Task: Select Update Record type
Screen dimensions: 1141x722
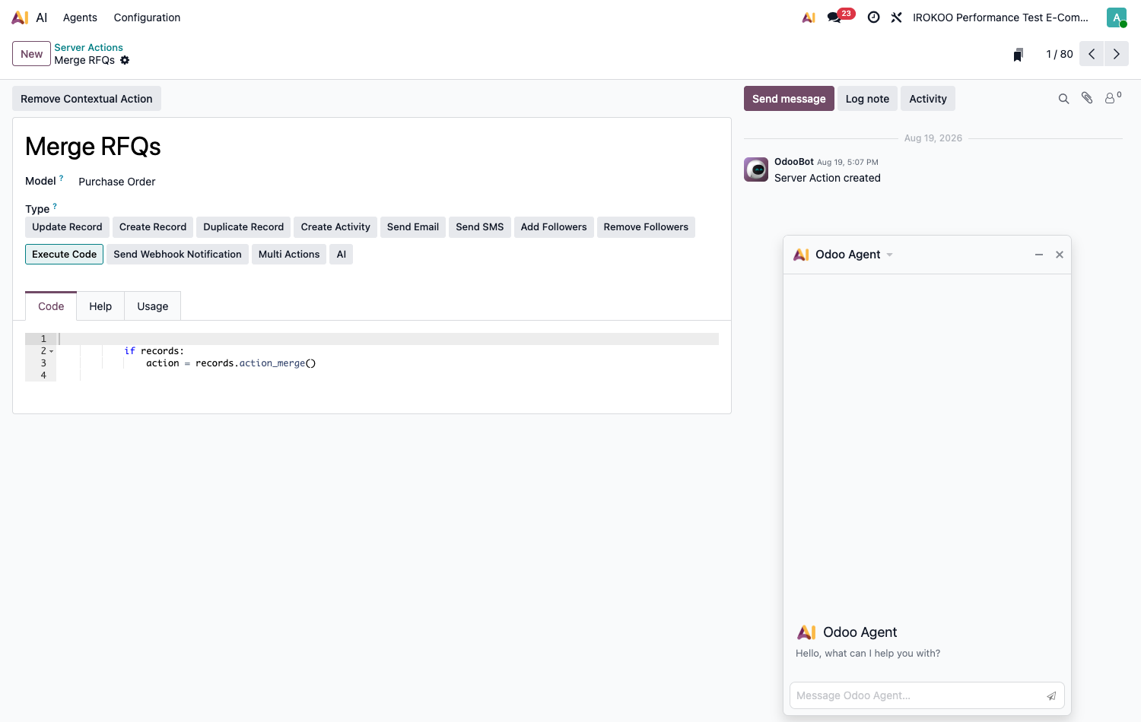Action: 67,227
